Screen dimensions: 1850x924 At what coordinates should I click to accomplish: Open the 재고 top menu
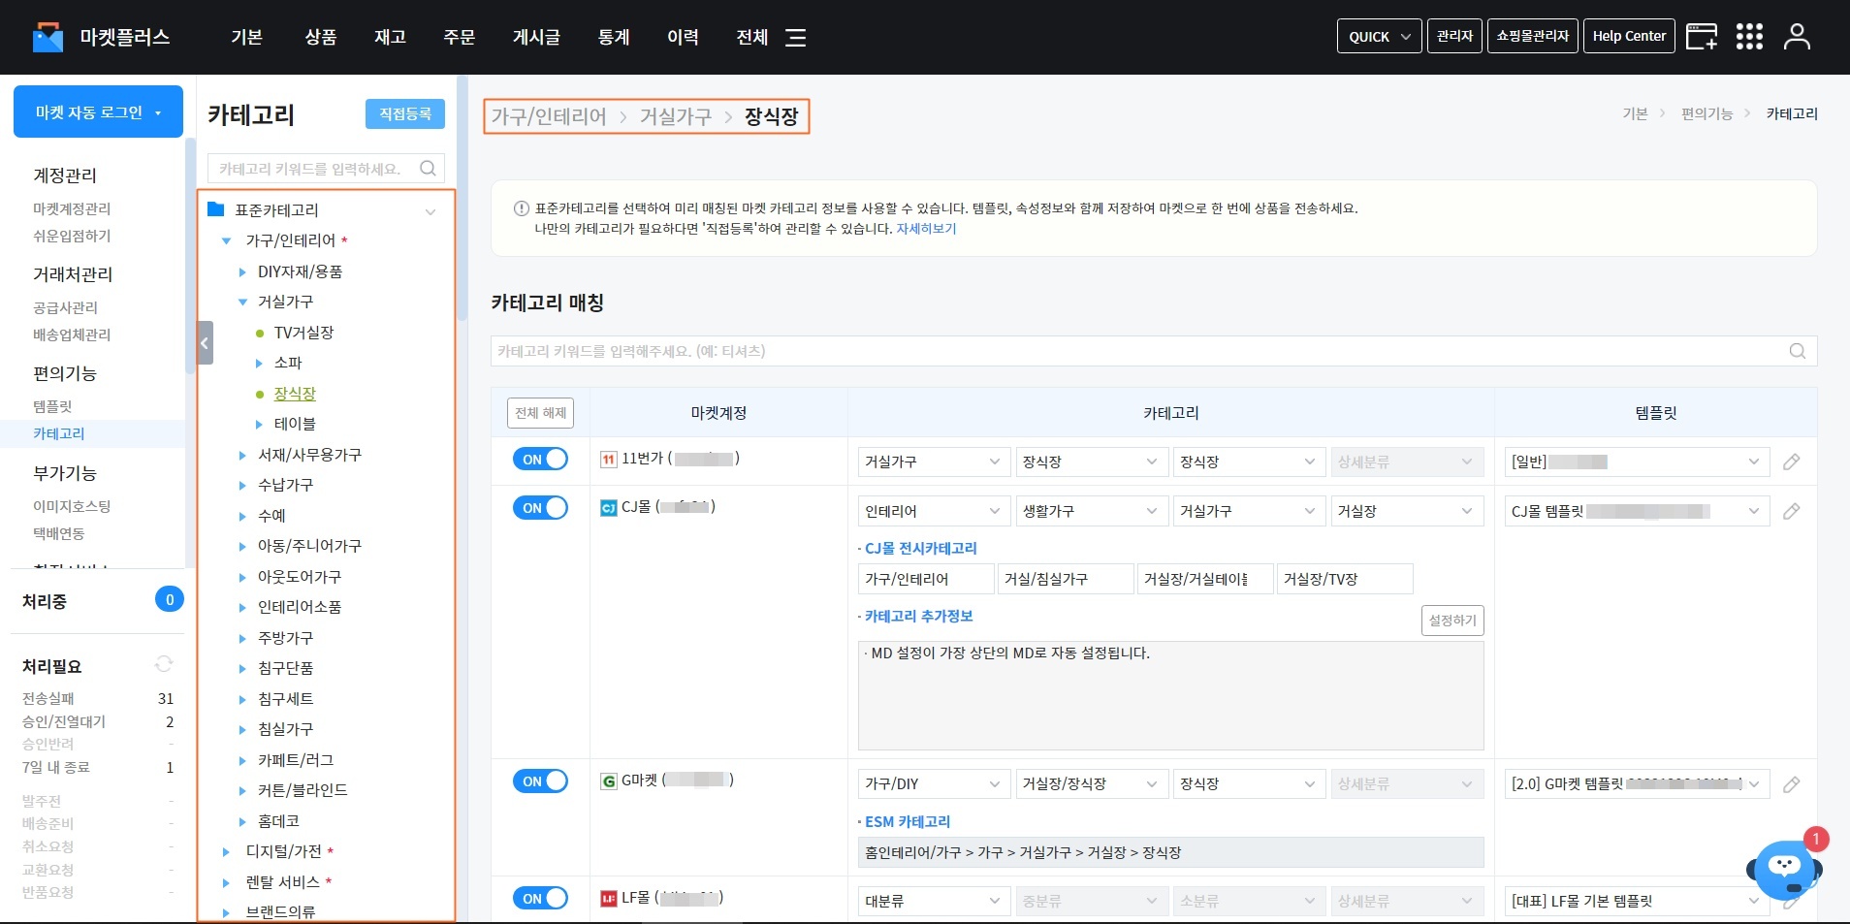pyautogui.click(x=390, y=37)
